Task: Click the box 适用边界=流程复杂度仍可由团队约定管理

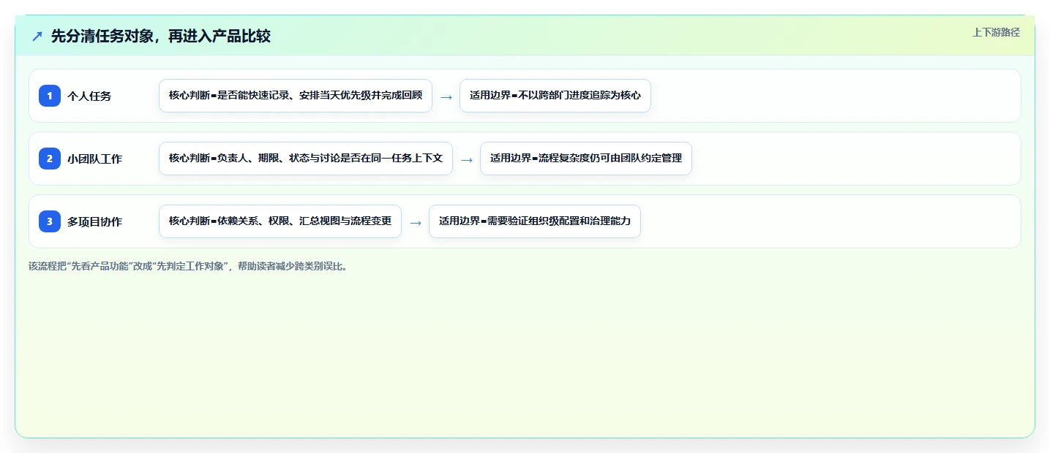Action: click(x=586, y=159)
